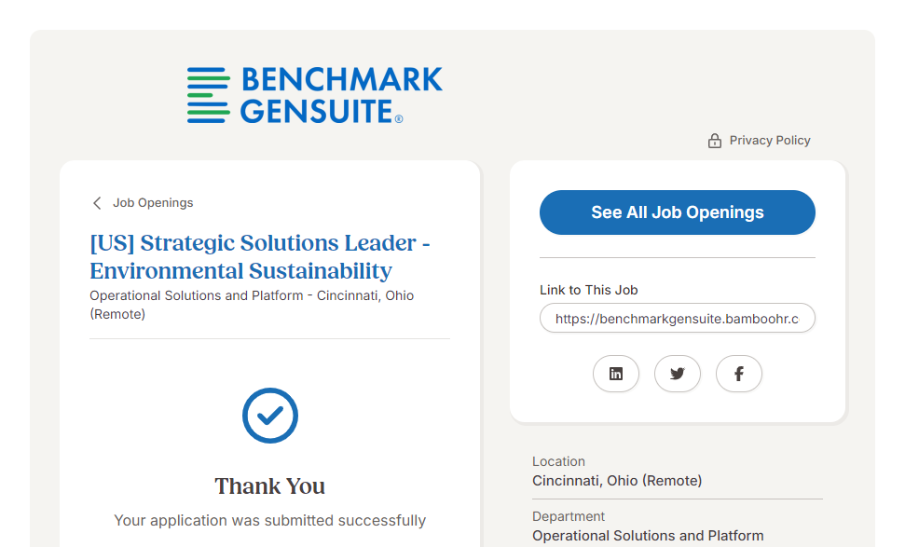Go back via Job Openings link
Viewport: 905px width, 547px height.
click(x=153, y=203)
